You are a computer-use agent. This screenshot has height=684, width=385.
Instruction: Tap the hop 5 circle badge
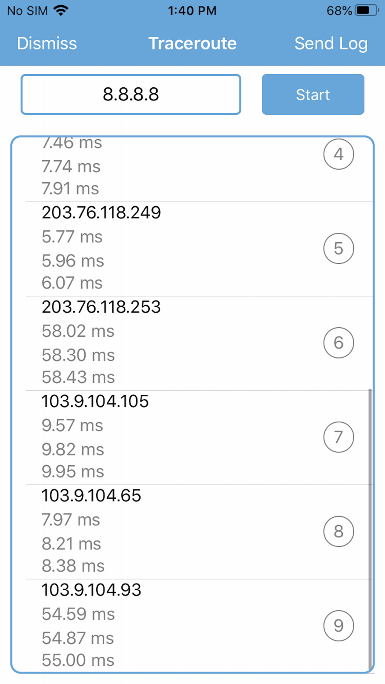pyautogui.click(x=338, y=249)
